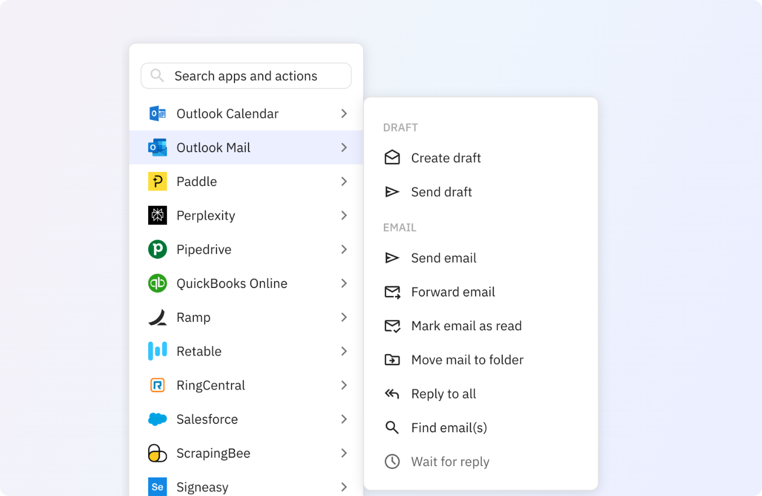Click the folder arrow Move mail icon
Viewport: 762px width, 496px height.
(392, 360)
